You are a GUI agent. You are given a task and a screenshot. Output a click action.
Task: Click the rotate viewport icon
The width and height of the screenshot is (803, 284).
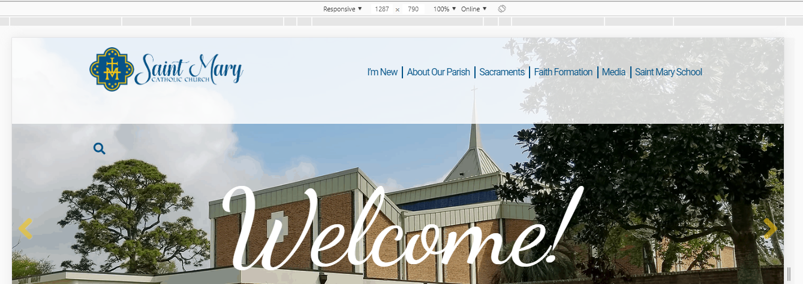(x=502, y=9)
